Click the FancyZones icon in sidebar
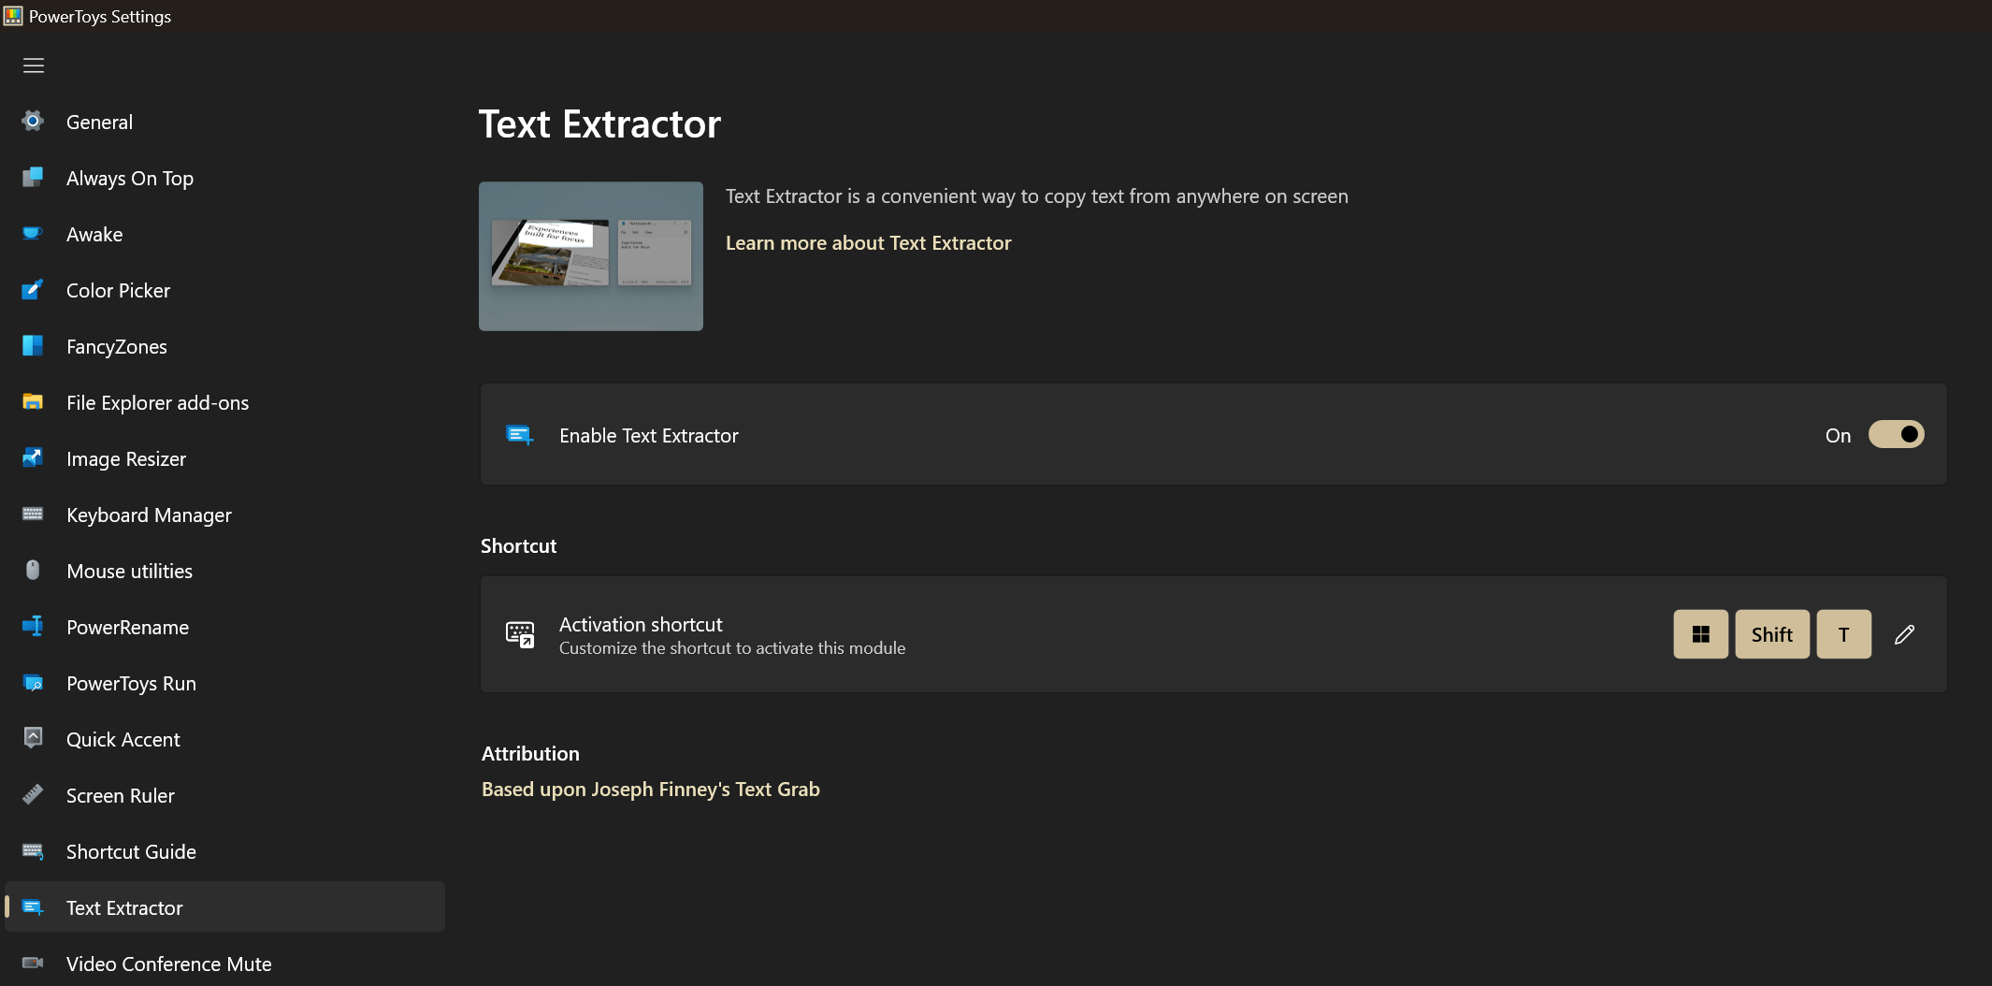 (33, 346)
